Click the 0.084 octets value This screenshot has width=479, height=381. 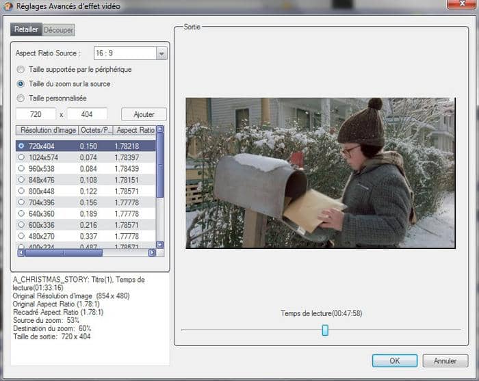(x=88, y=169)
